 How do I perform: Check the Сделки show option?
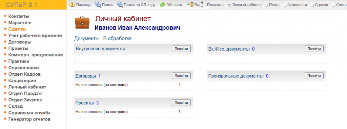pos(312,5)
